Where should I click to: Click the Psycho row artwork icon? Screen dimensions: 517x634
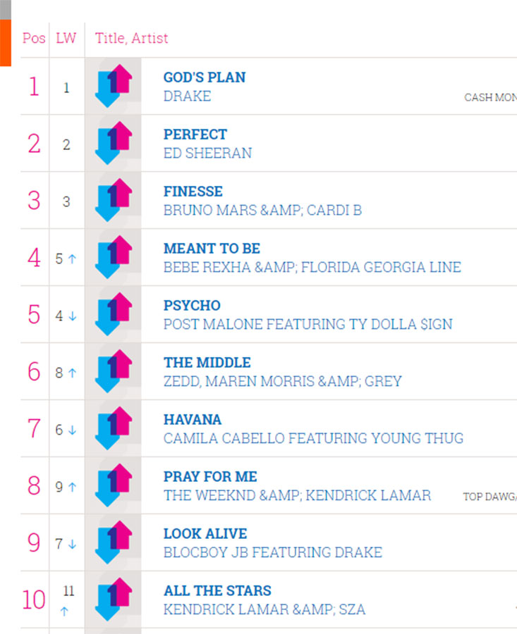click(114, 313)
